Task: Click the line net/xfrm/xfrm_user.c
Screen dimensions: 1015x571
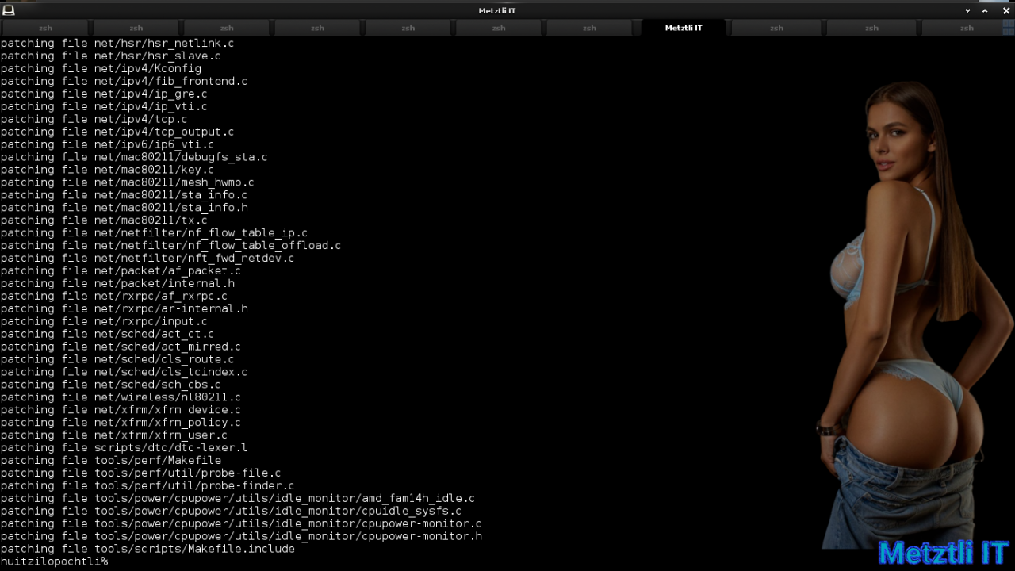Action: 113,436
